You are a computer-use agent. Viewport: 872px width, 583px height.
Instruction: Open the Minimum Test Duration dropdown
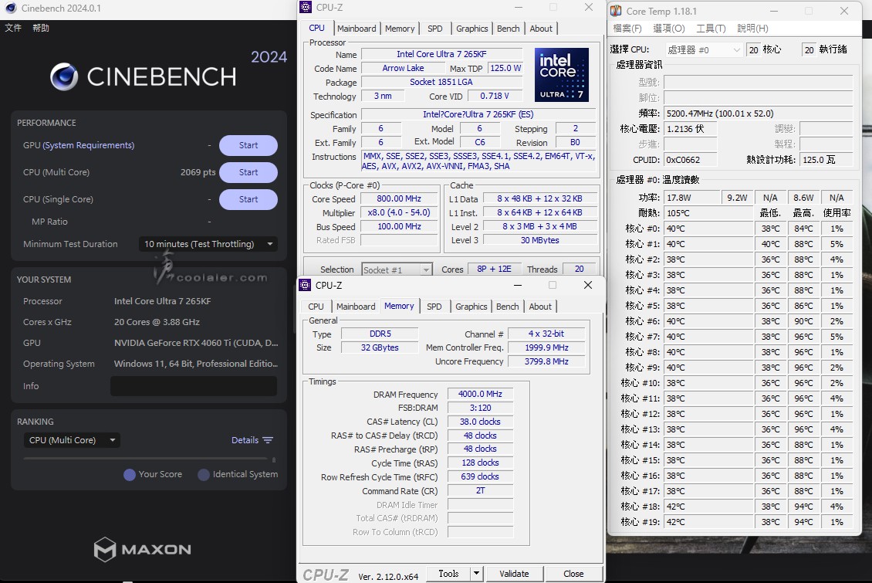208,244
